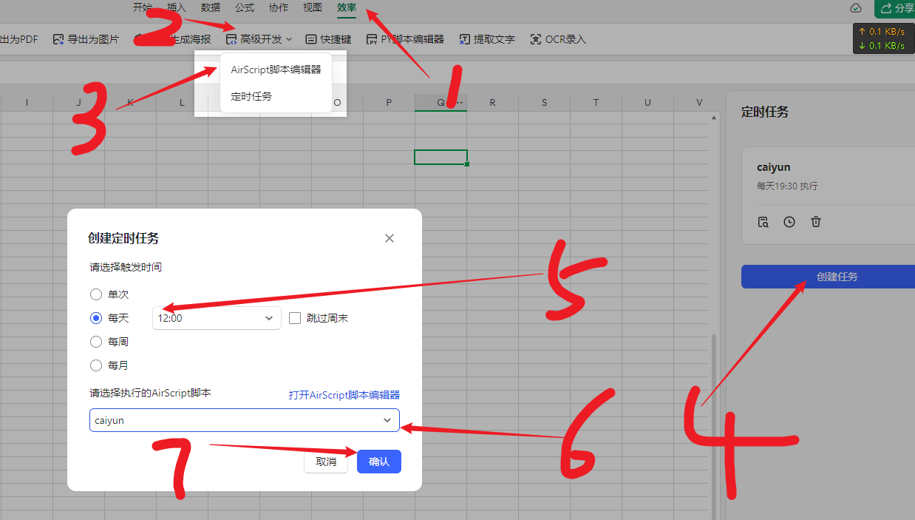Screen dimensions: 915x520
Task: View the caiyun task script details
Action: [763, 221]
